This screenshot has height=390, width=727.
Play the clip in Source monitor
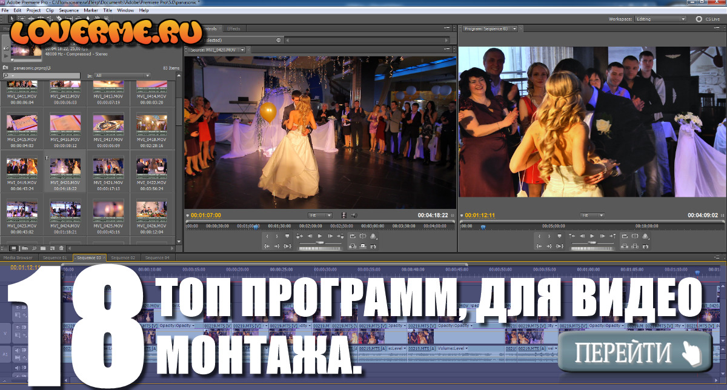[x=320, y=236]
